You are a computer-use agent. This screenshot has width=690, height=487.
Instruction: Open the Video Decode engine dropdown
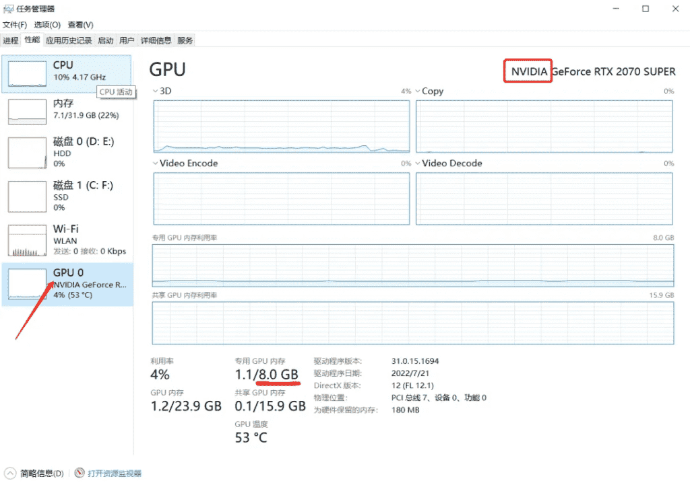pyautogui.click(x=418, y=163)
